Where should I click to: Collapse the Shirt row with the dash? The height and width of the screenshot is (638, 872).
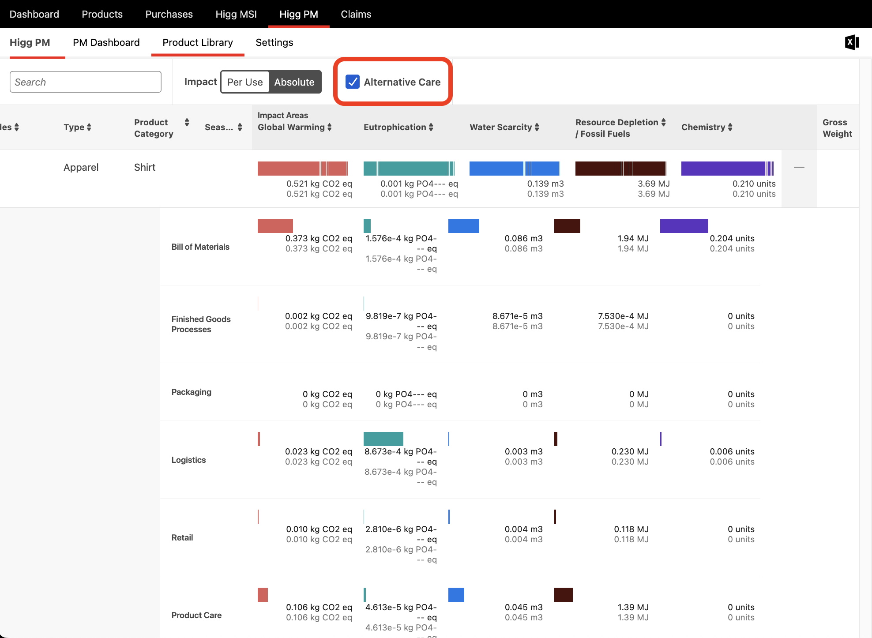click(799, 167)
